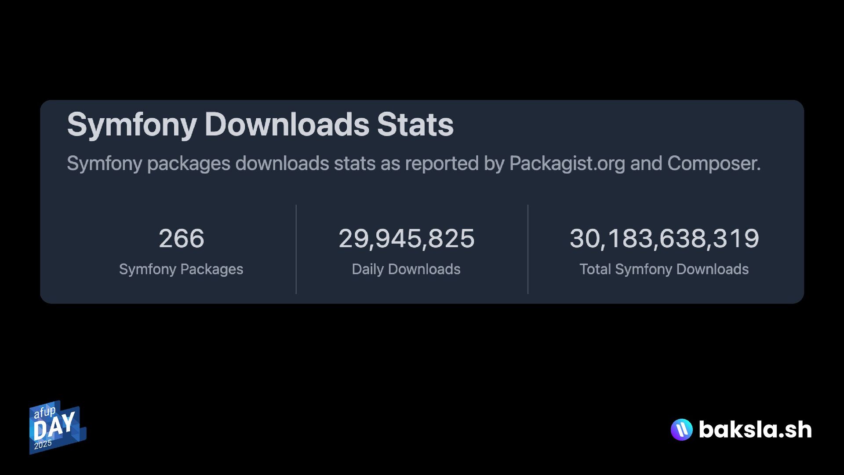This screenshot has height=475, width=844.
Task: Click the Daily Downloads label
Action: [x=406, y=269]
